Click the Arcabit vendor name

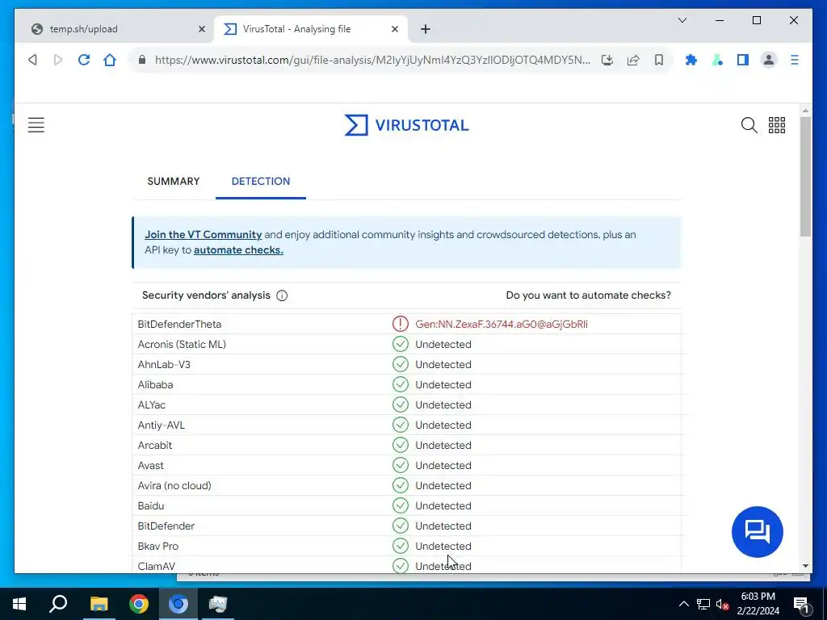154,446
